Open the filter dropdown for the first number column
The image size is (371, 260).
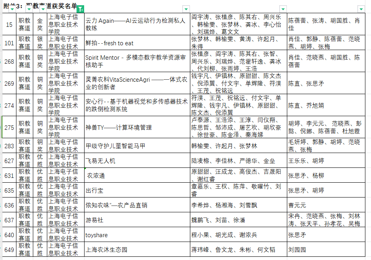[x=12, y=9]
